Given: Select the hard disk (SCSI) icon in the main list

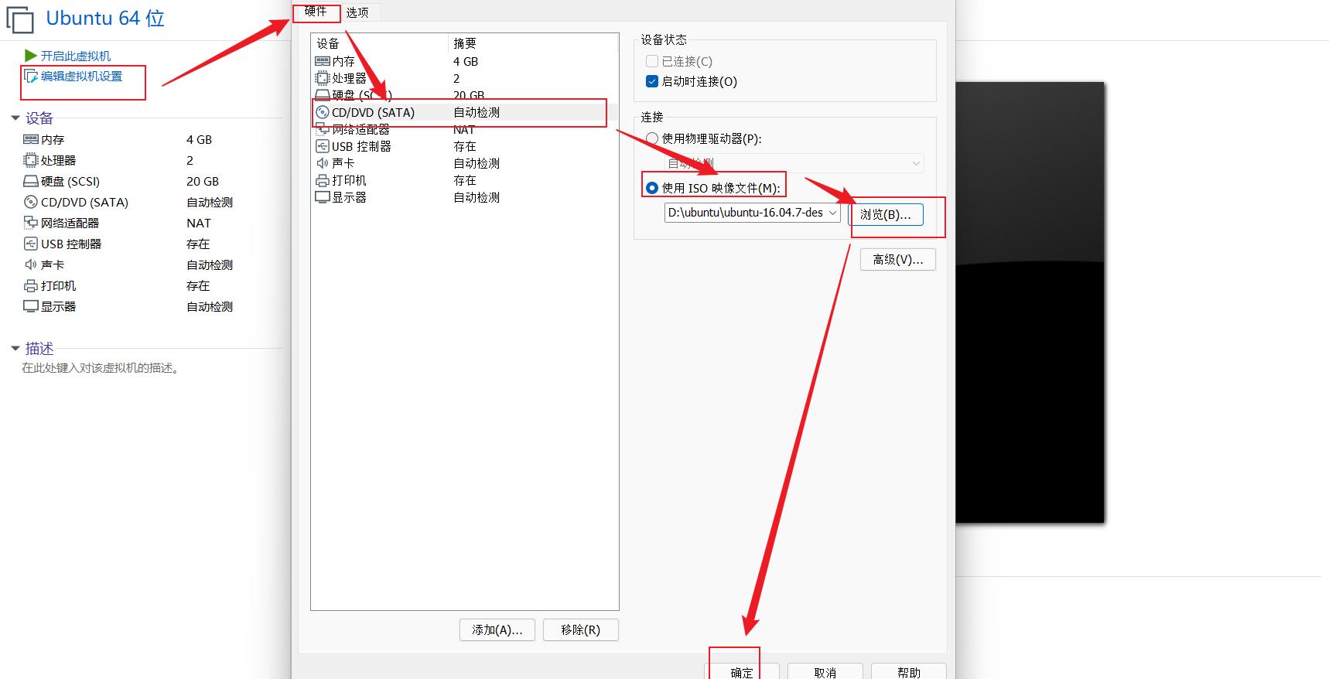Looking at the screenshot, I should [x=31, y=181].
